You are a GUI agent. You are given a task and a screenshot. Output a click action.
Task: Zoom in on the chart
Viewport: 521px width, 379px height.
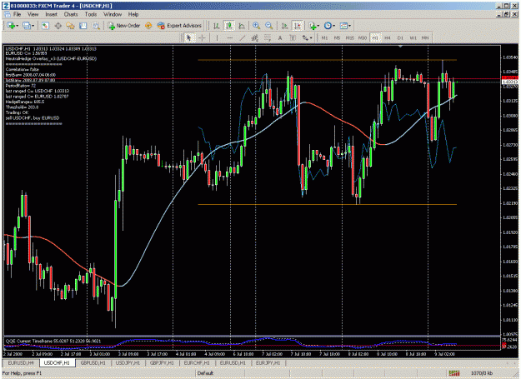coord(256,26)
